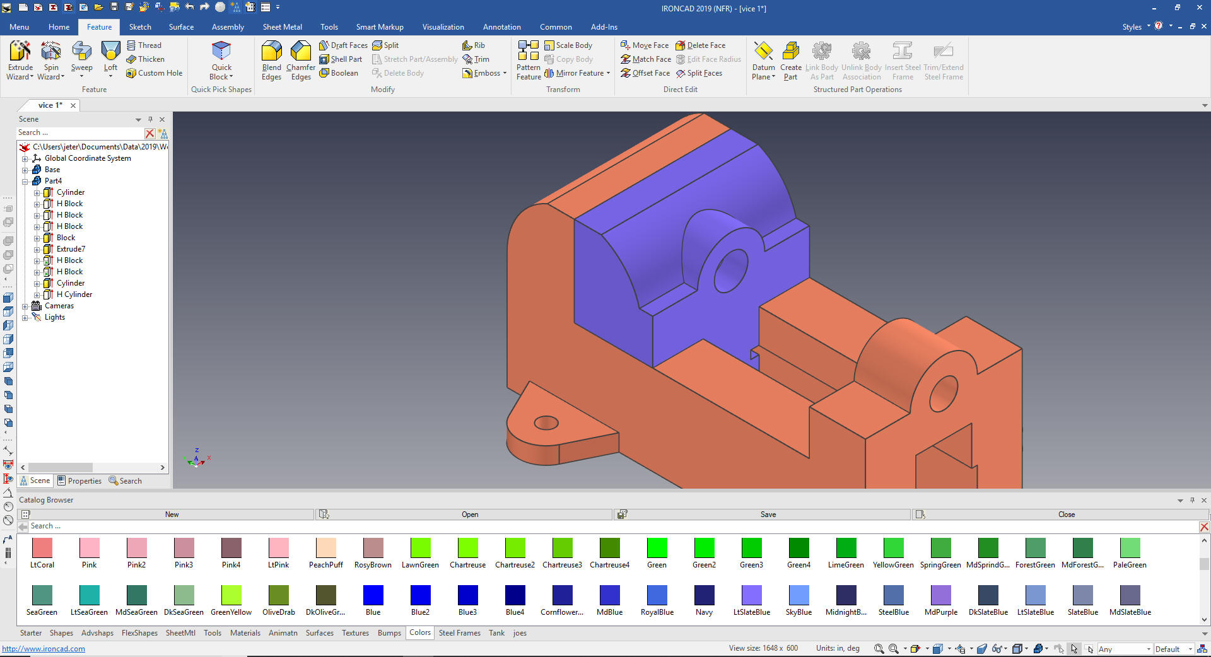Image resolution: width=1211 pixels, height=657 pixels.
Task: Expand the Base tree node
Action: [x=25, y=170]
